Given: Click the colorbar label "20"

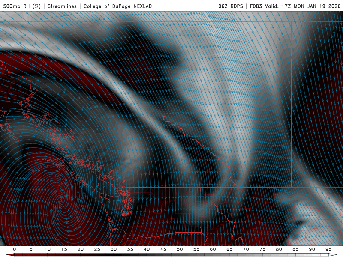Looking at the screenshot, I should click(81, 249).
